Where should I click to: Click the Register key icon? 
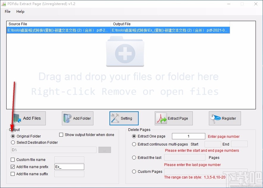tap(215, 118)
